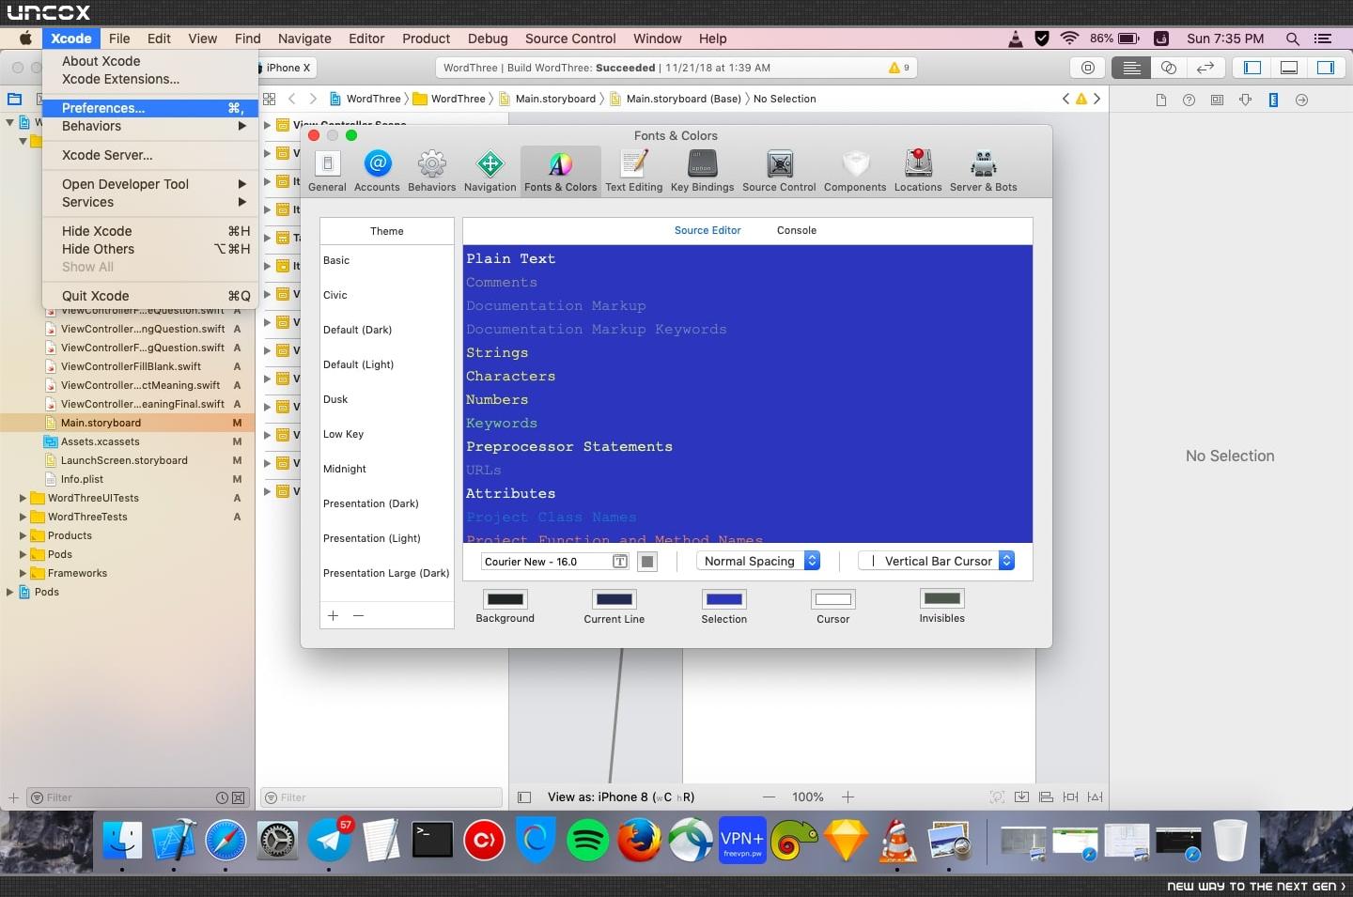Click the warnings count in activity bar
Image resolution: width=1353 pixels, height=897 pixels.
click(899, 68)
